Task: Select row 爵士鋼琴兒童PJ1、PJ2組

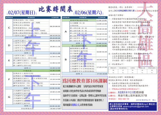Action: click(x=31, y=60)
